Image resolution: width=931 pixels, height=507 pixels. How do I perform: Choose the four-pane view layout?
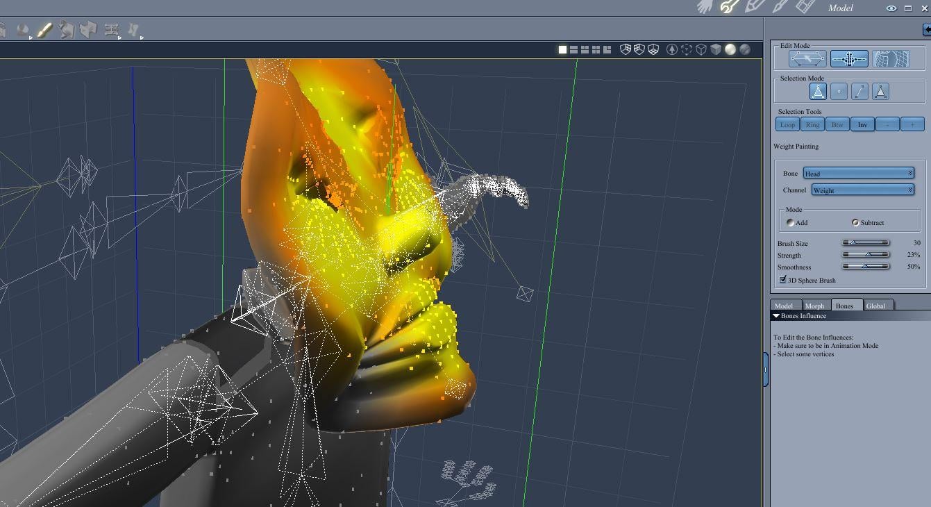(x=596, y=49)
